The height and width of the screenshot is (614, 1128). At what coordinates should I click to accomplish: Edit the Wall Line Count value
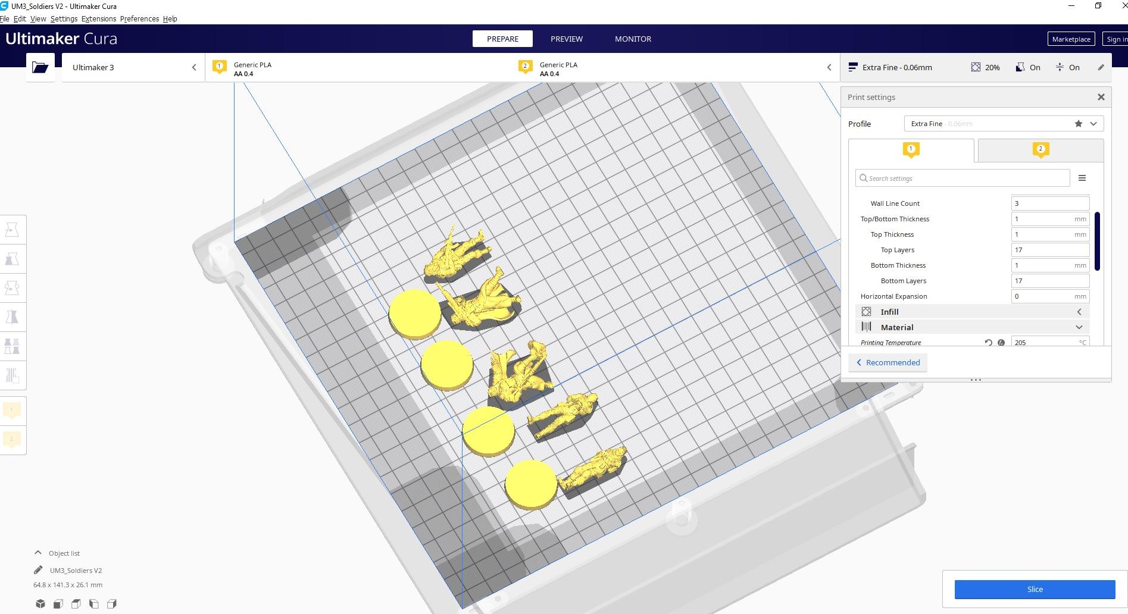[1050, 203]
